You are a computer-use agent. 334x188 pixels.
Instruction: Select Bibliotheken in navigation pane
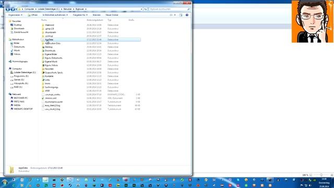[x=18, y=40]
